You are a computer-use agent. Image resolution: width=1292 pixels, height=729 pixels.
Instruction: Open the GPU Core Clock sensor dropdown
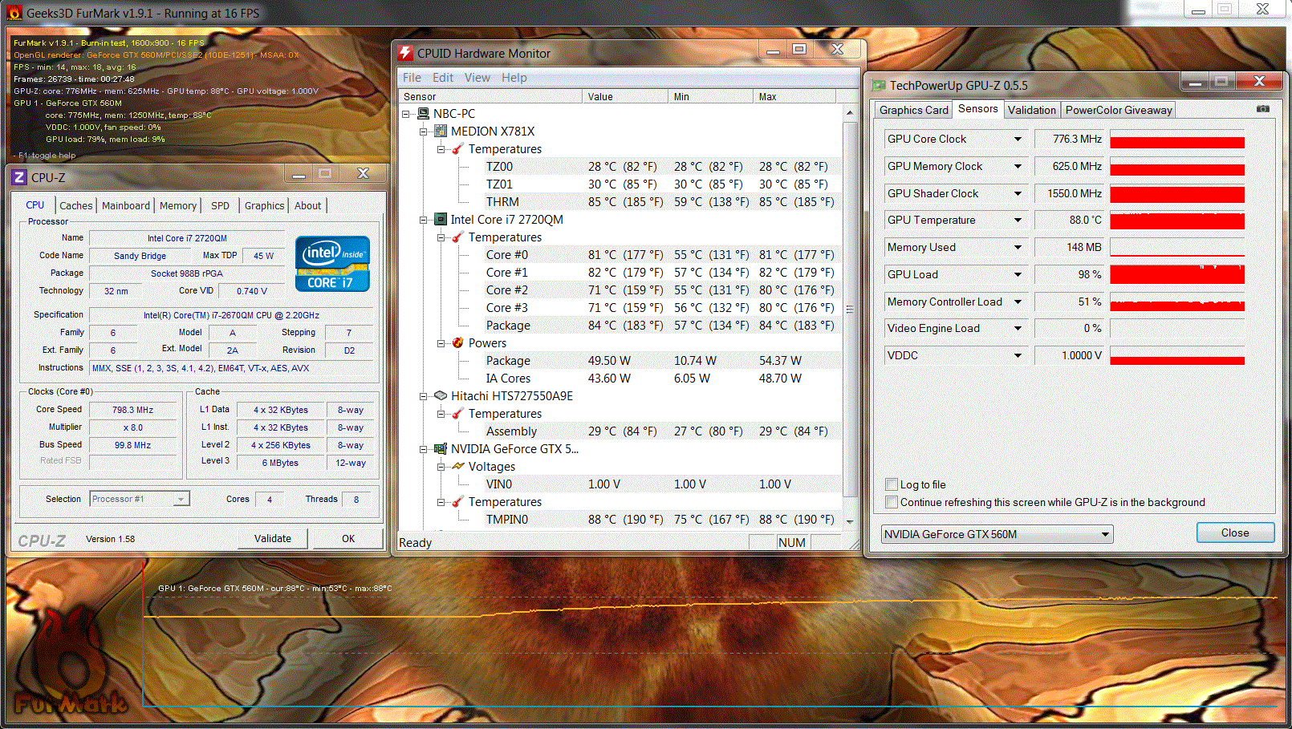coord(1018,140)
